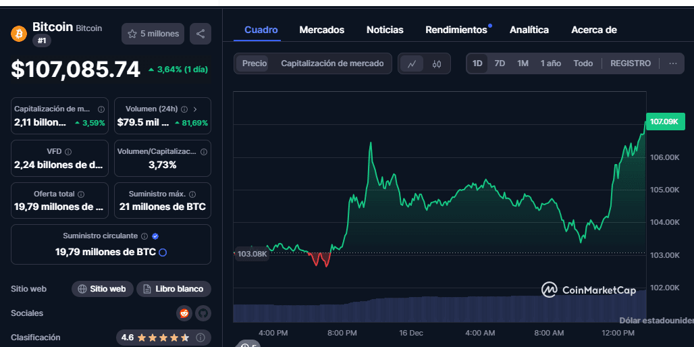694x347 pixels.
Task: Toggle the REGISTRO log scale
Action: point(631,63)
